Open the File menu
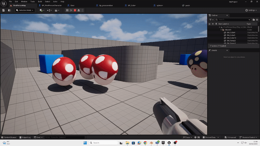The width and height of the screenshot is (260, 146). pyautogui.click(x=10, y=2)
